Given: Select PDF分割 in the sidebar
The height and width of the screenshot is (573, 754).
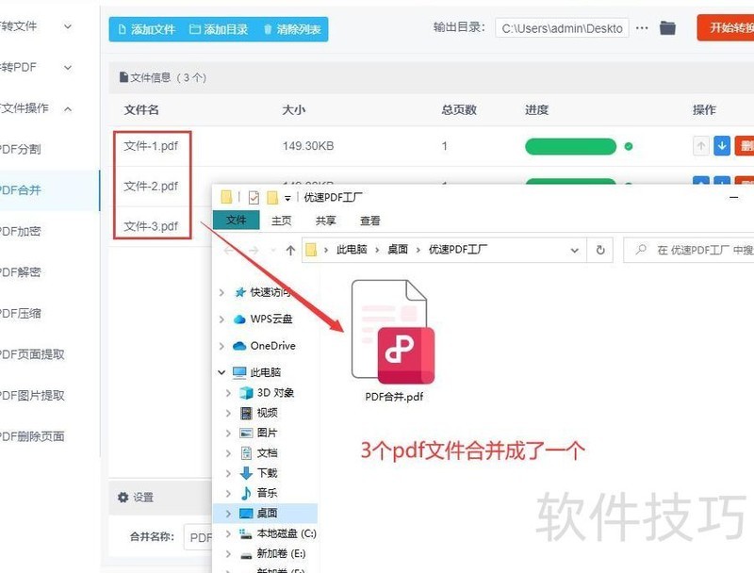Looking at the screenshot, I should click(24, 149).
